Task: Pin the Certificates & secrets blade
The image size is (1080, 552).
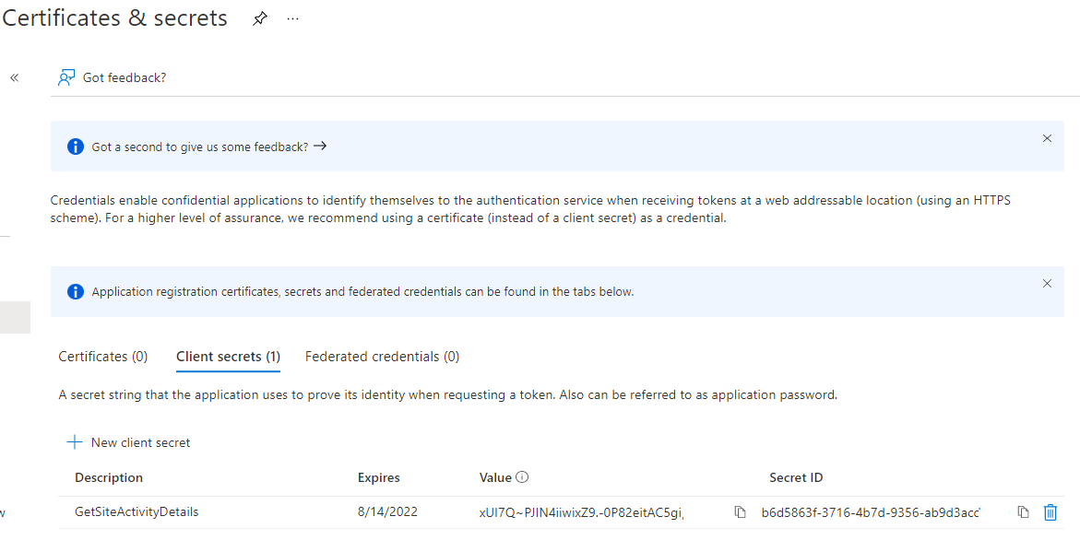Action: coord(260,19)
